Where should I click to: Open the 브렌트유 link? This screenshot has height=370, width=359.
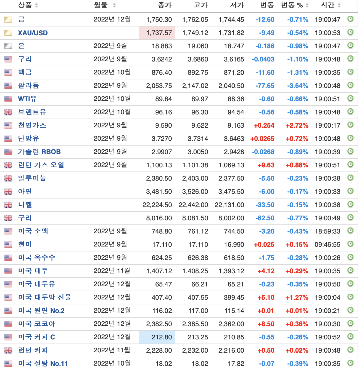32,112
